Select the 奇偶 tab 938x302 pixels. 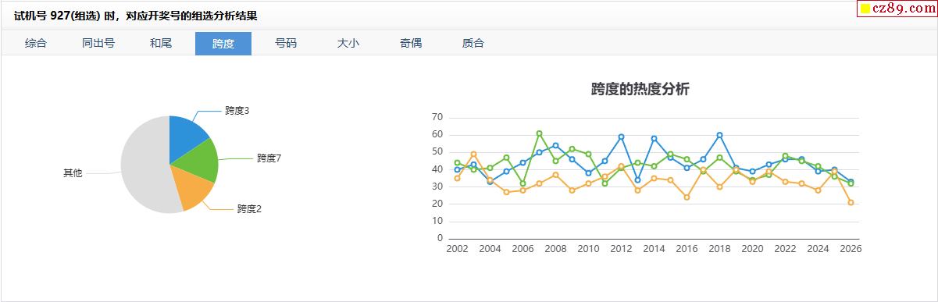(x=411, y=44)
